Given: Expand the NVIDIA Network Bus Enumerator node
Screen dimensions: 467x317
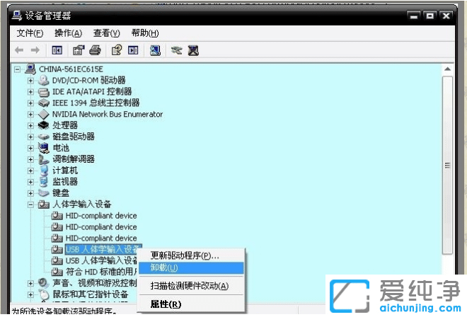Looking at the screenshot, I should 30,115.
